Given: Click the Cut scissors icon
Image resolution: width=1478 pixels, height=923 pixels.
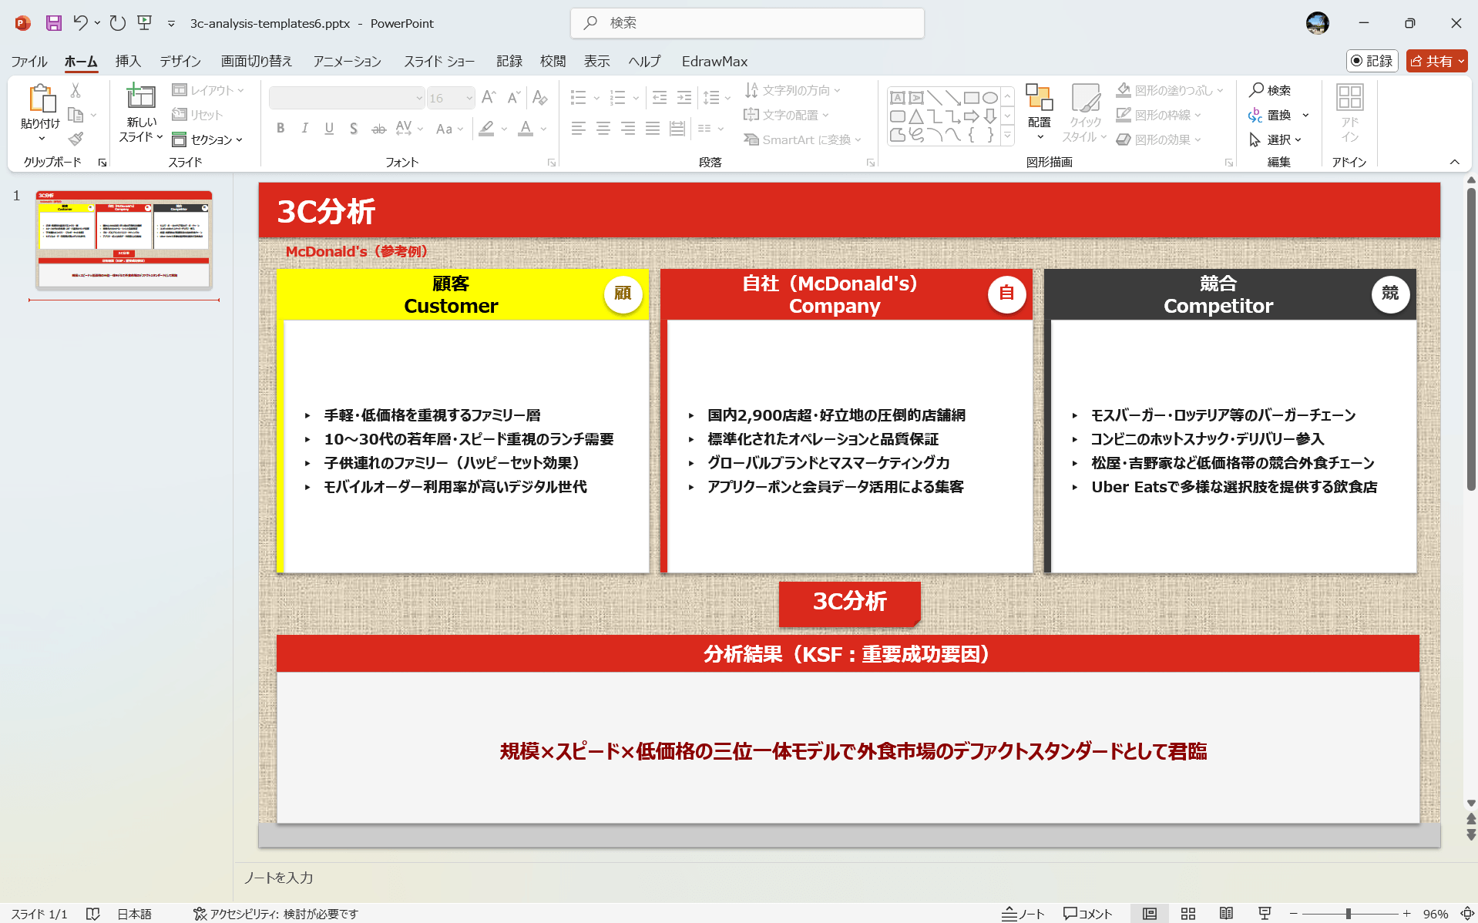Looking at the screenshot, I should 76,90.
